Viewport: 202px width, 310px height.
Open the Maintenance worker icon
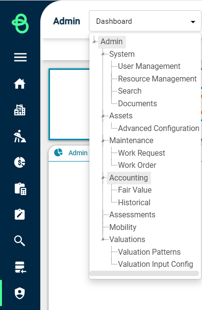click(19, 136)
